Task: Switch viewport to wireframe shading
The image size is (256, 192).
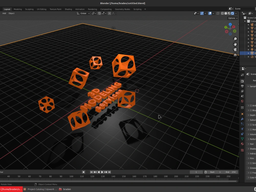Action: click(x=222, y=13)
